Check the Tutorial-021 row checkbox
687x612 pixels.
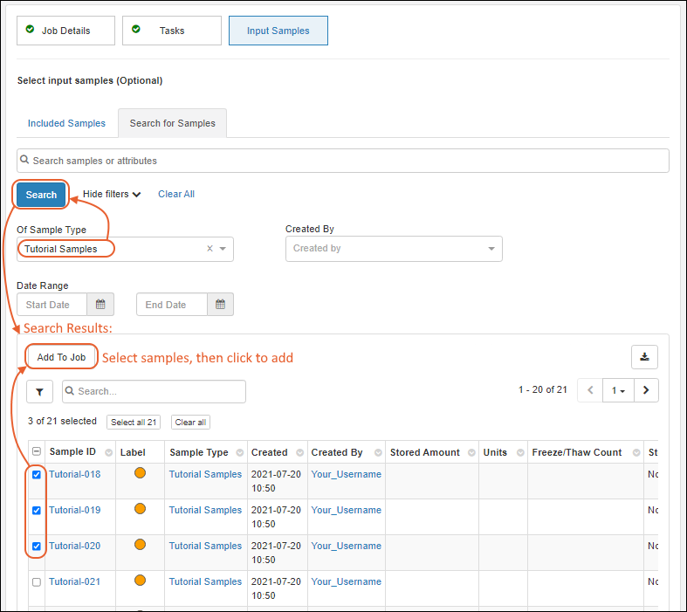click(x=36, y=582)
